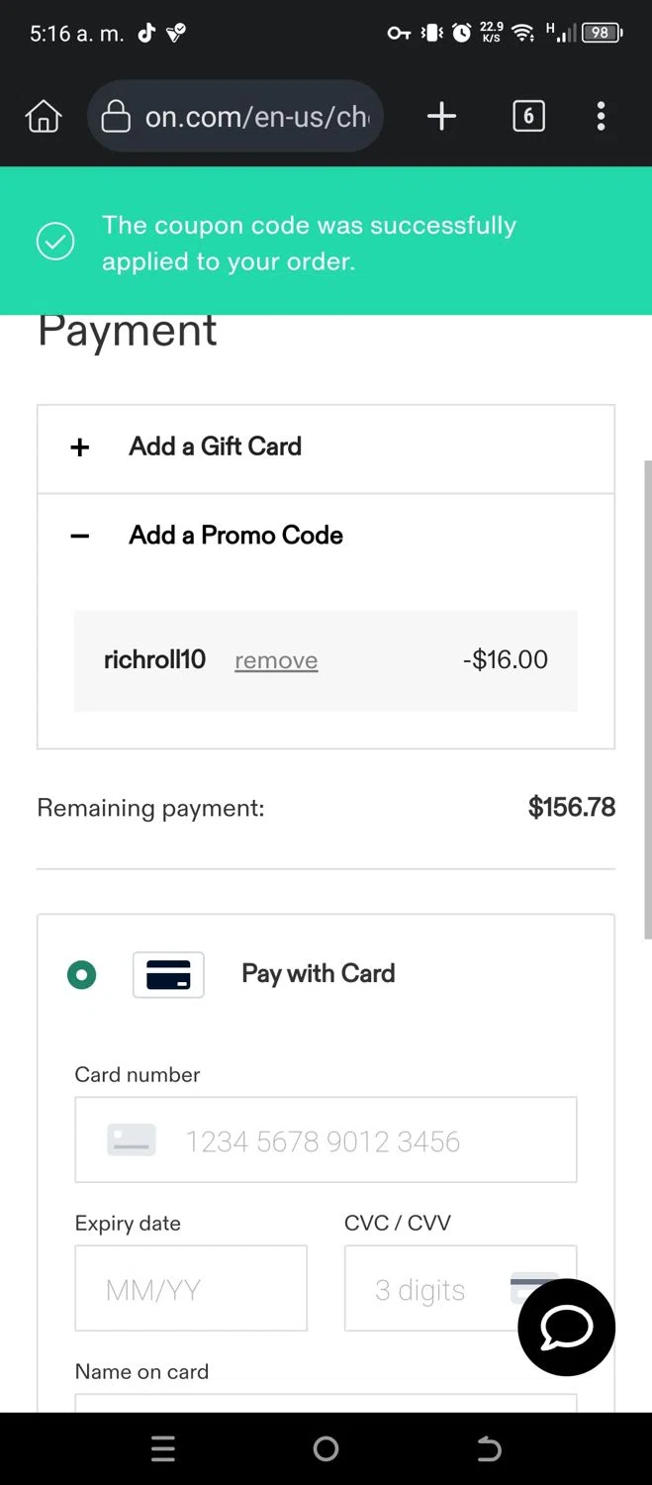Open Android recent apps menu icon

pyautogui.click(x=163, y=1448)
